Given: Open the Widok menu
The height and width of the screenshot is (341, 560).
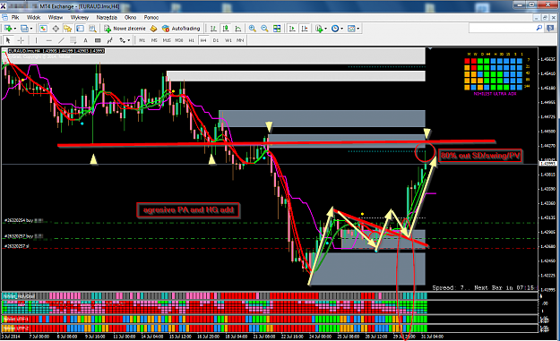Looking at the screenshot, I should point(33,17).
